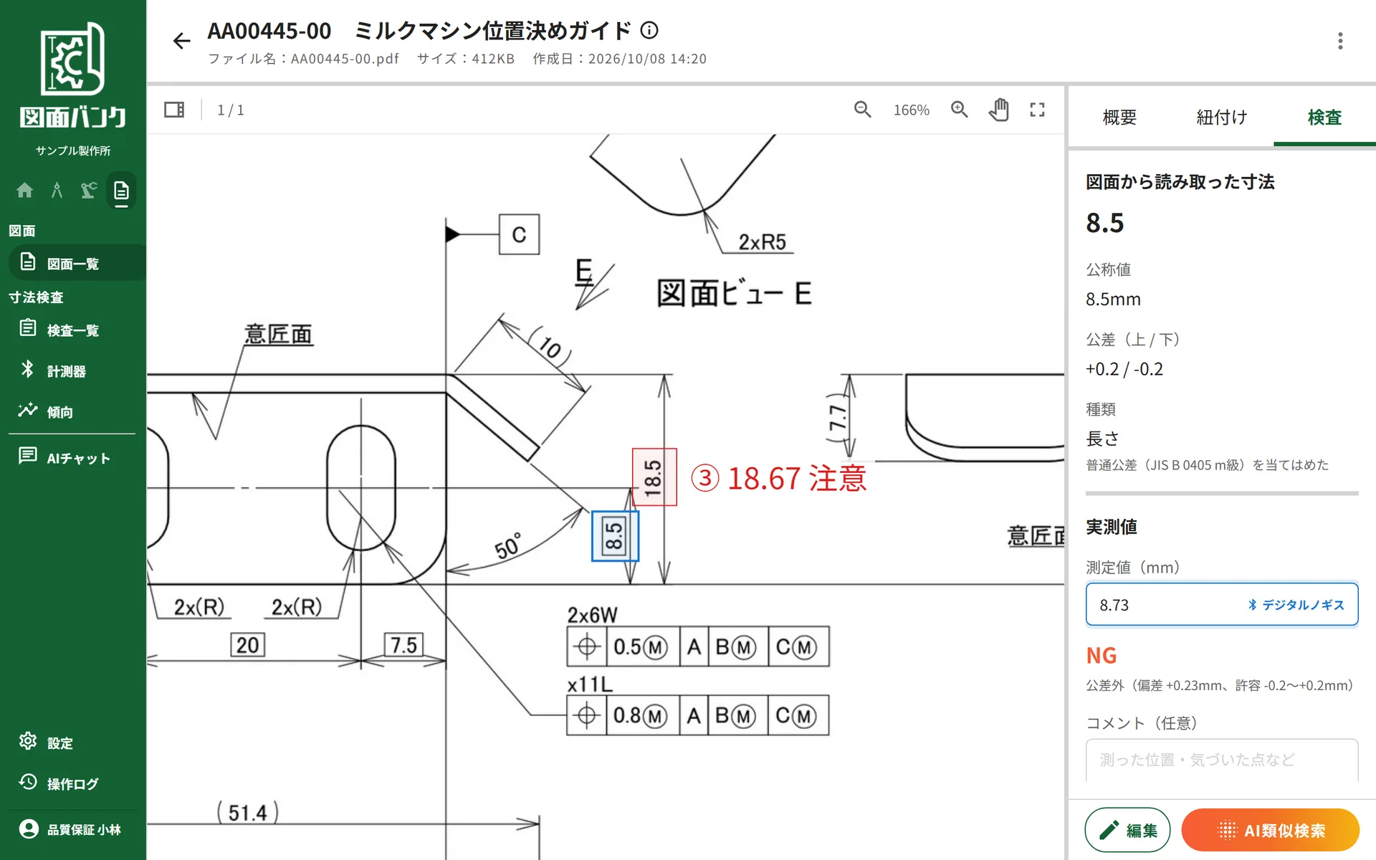Click the 図面ビュー E label
1376x860 pixels.
[734, 293]
